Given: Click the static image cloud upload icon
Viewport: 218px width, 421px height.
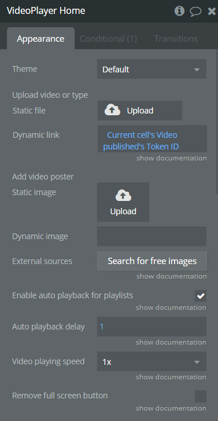Looking at the screenshot, I should (123, 196).
